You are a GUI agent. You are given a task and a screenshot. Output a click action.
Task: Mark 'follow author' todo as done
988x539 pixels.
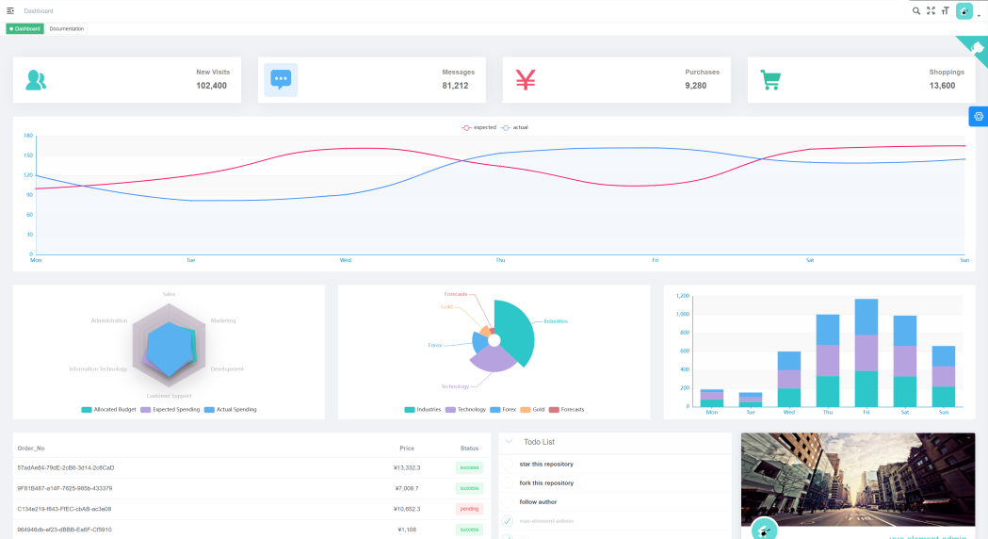509,502
